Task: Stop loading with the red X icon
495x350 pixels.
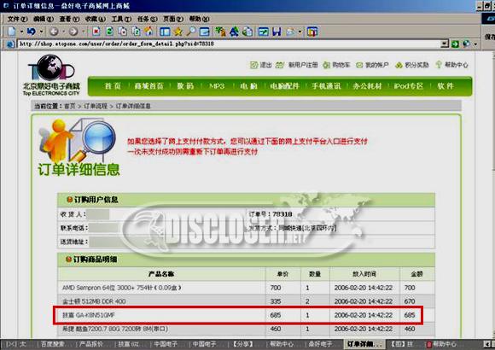Action: pyautogui.click(x=96, y=32)
